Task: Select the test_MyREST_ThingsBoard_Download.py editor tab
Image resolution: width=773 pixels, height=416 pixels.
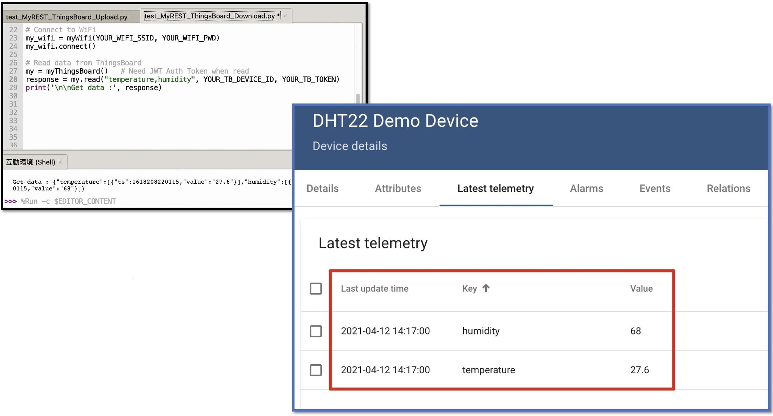Action: click(x=211, y=16)
